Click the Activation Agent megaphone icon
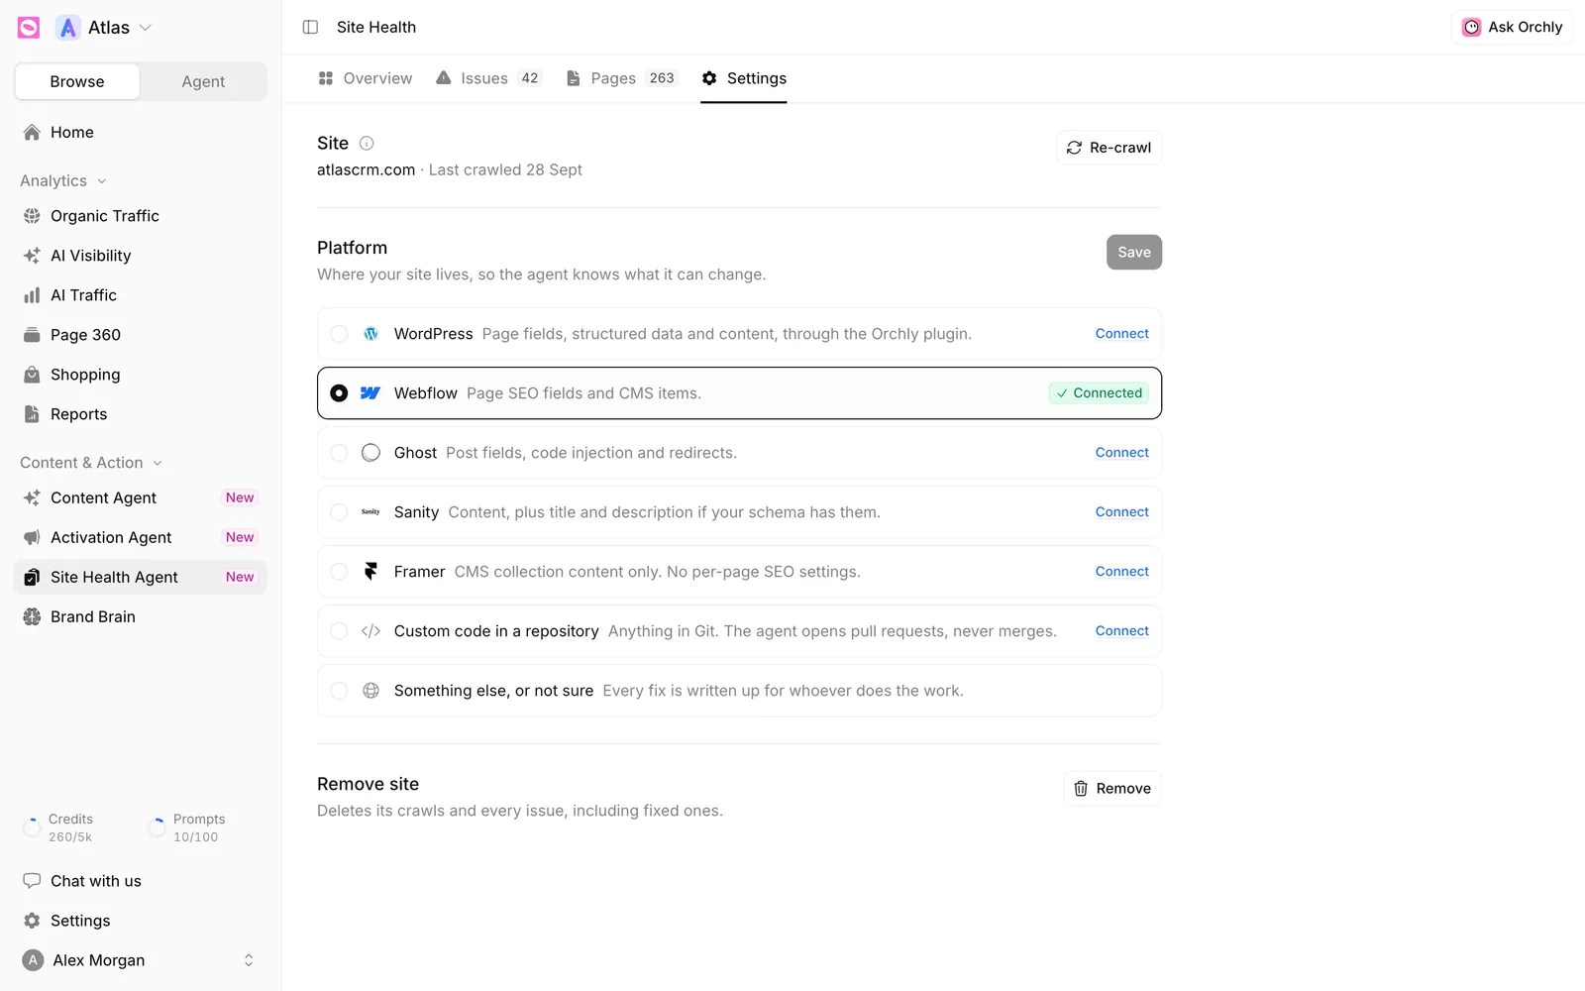 (x=32, y=537)
